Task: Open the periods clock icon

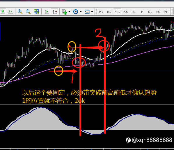Action: coord(76,12)
